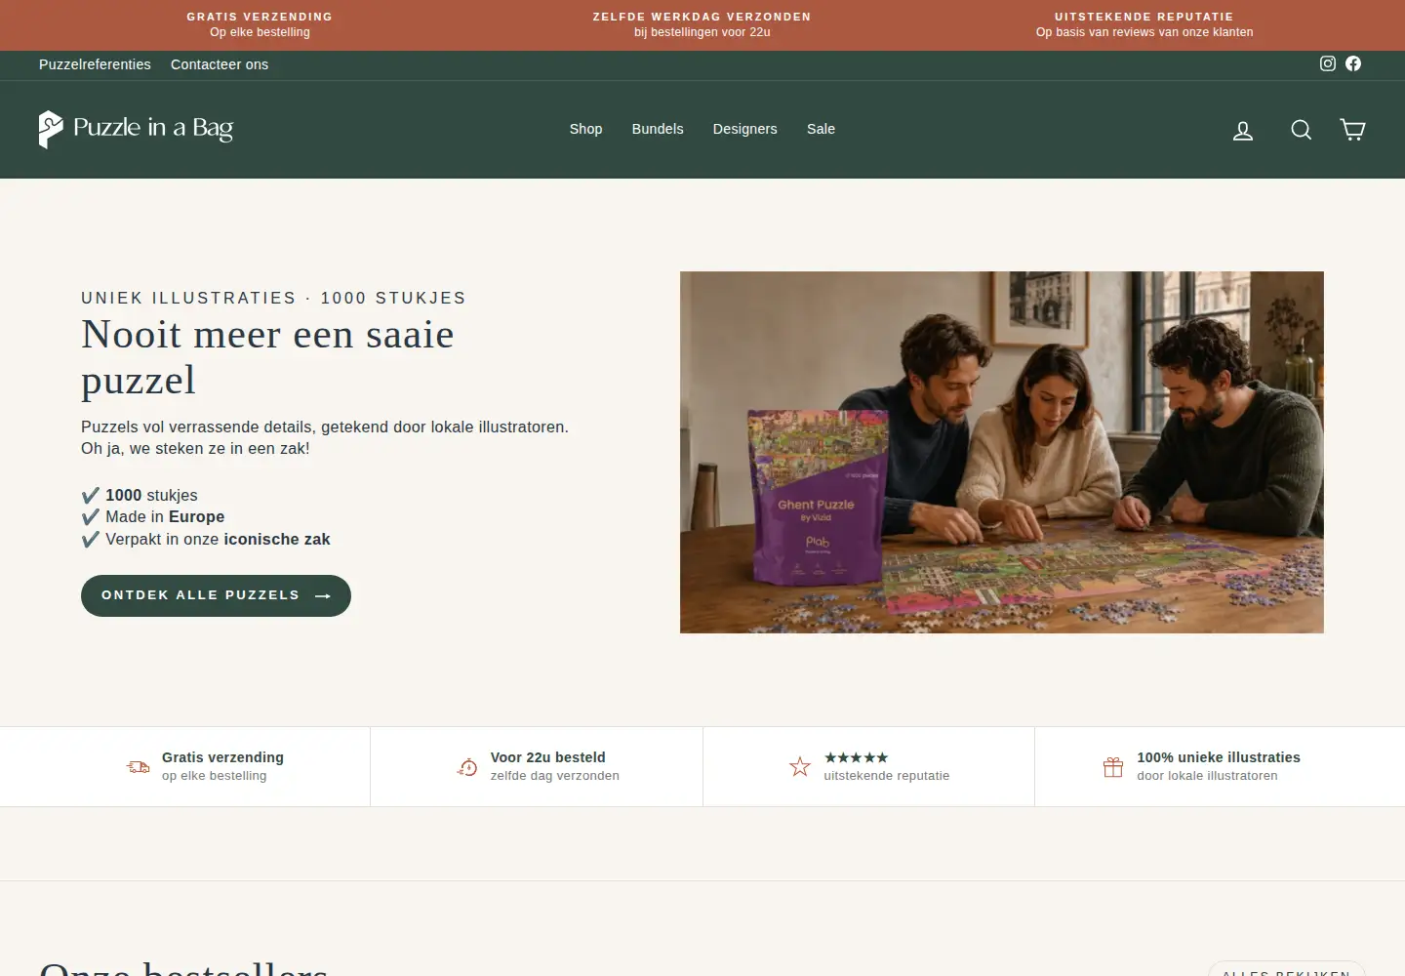Open the shopping cart icon
This screenshot has height=976, width=1405.
coord(1352,130)
